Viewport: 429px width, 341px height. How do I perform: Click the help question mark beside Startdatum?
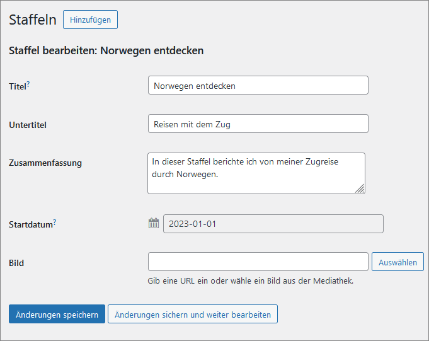55,223
